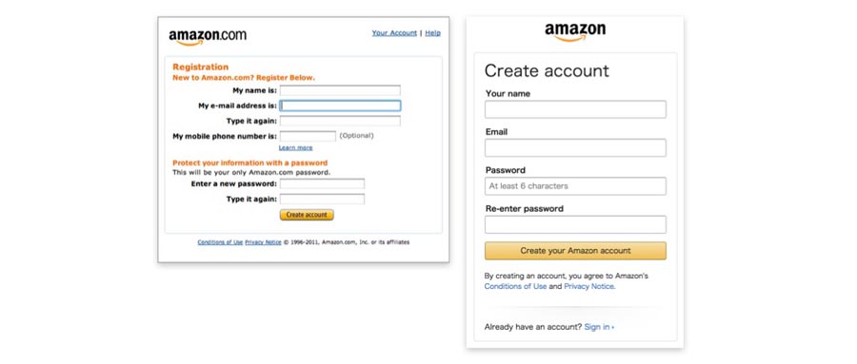This screenshot has height=364, width=857.
Task: Click the amazon.com logo in old form
Action: pyautogui.click(x=208, y=36)
